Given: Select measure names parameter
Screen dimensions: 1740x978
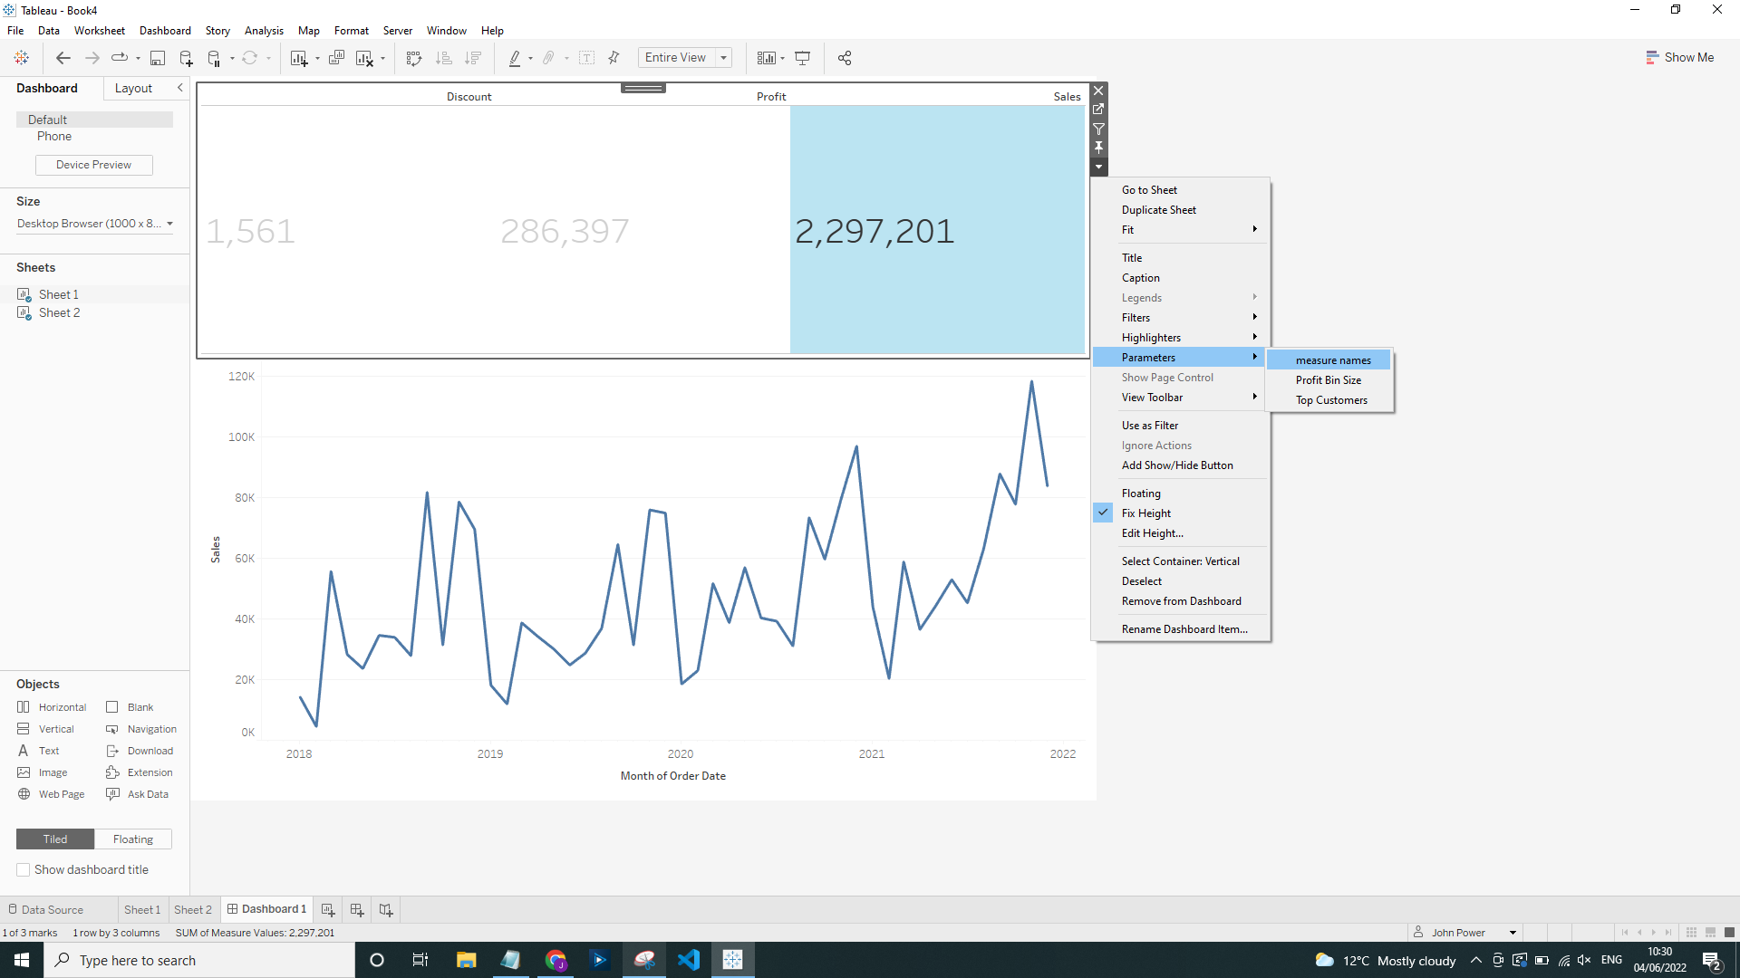Looking at the screenshot, I should click(1329, 360).
